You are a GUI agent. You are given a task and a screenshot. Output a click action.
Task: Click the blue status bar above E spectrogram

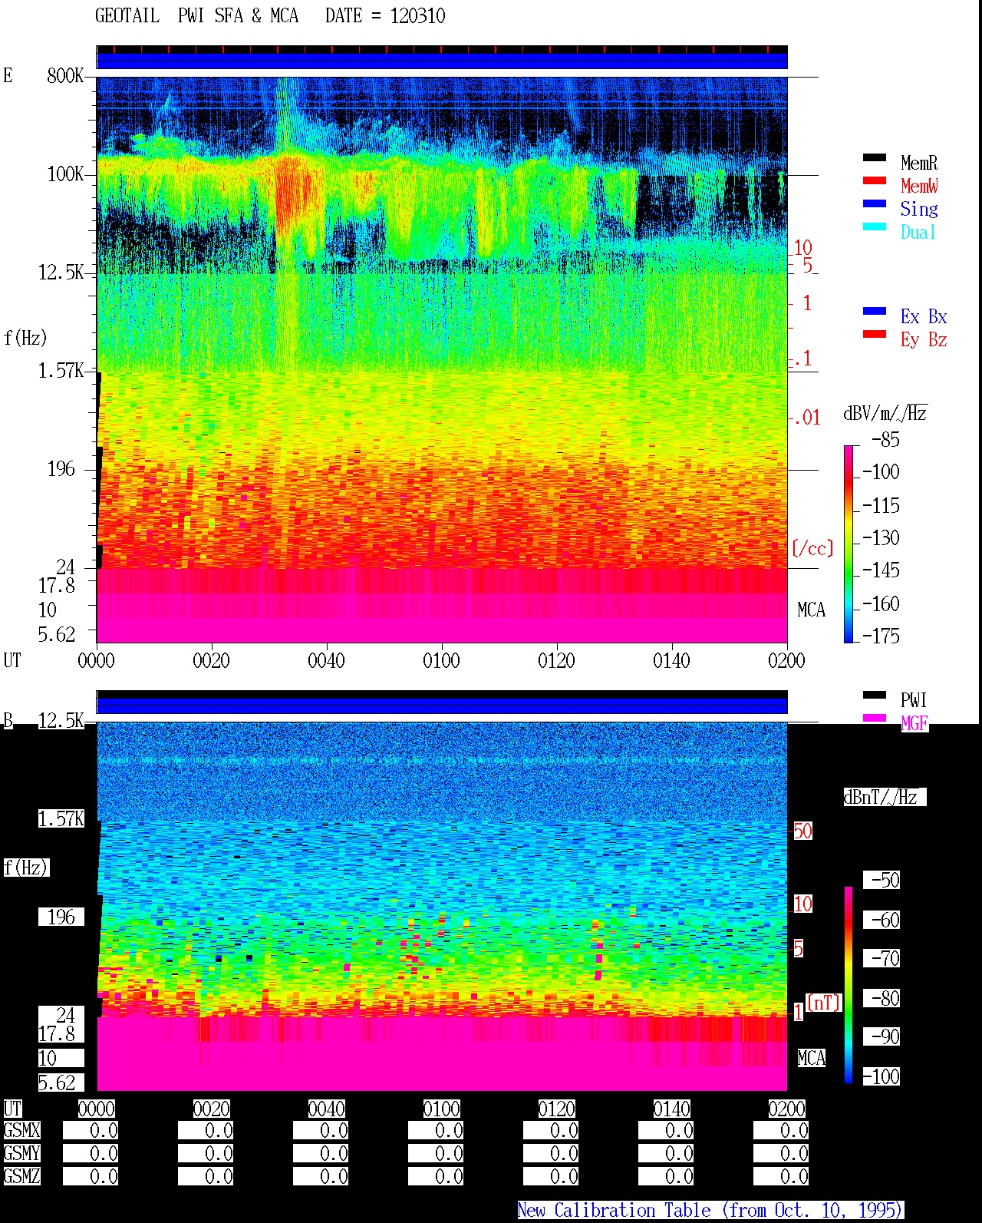click(x=442, y=61)
